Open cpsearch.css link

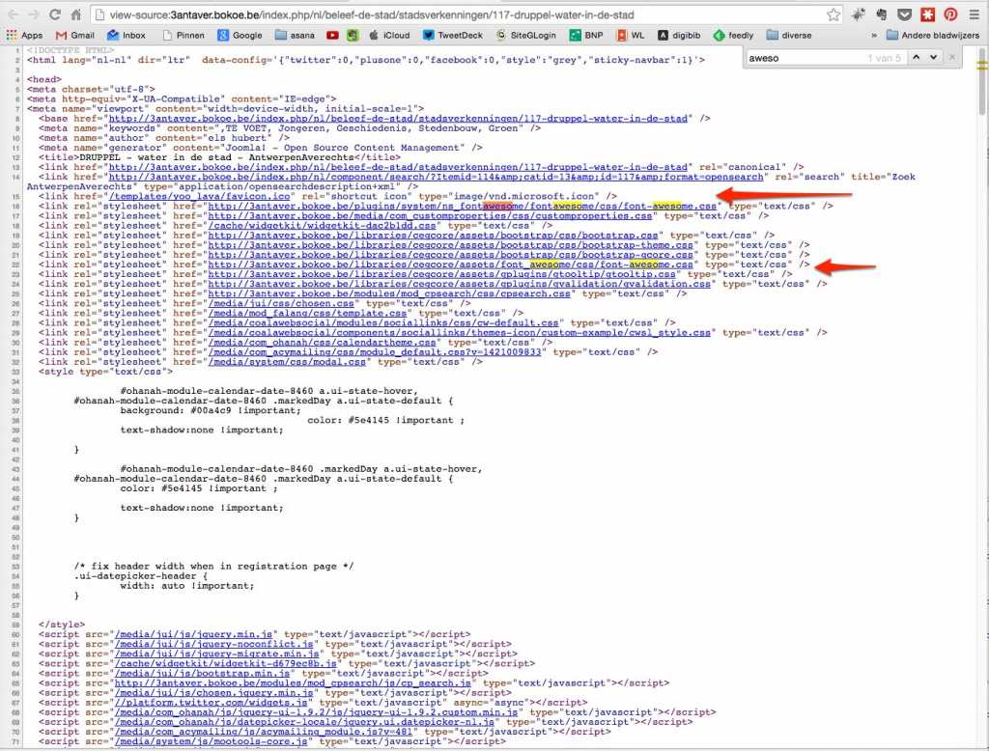(x=389, y=293)
